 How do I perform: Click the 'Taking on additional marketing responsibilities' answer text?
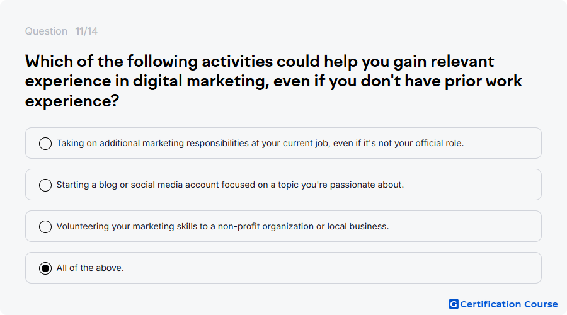click(260, 143)
